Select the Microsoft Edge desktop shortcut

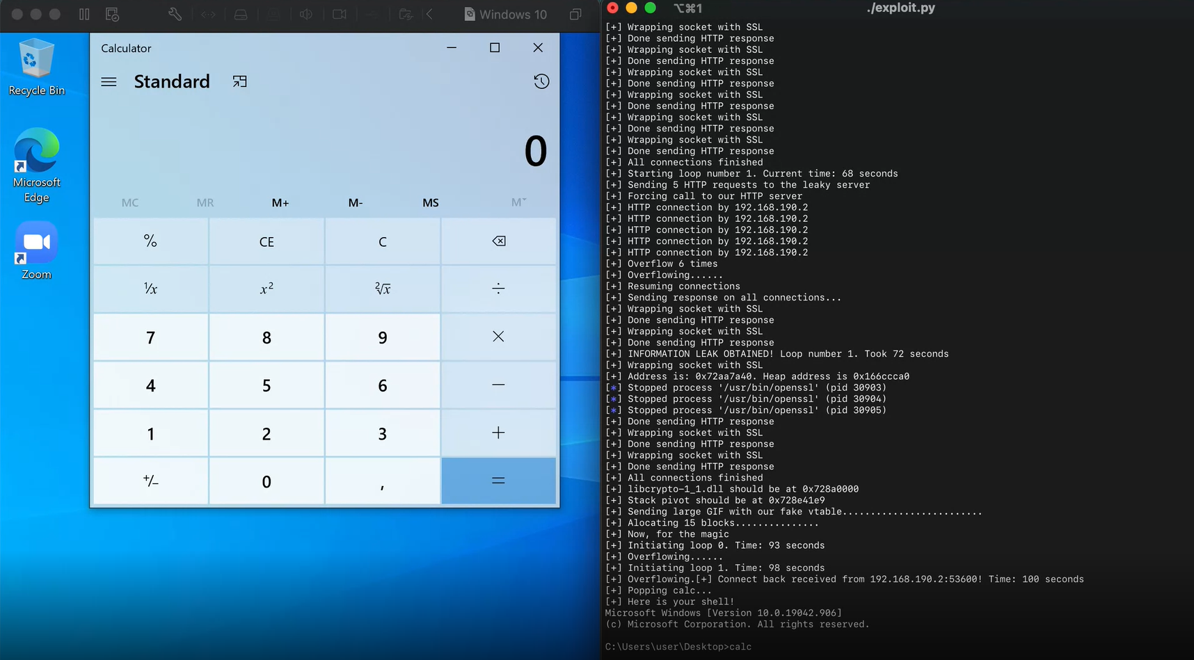(x=37, y=166)
